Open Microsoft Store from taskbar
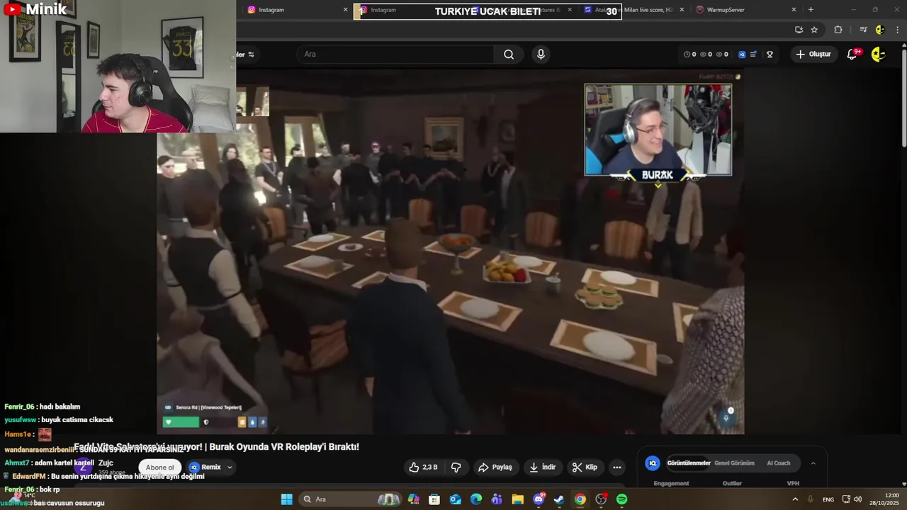Screen dimensions: 907x510 434,499
